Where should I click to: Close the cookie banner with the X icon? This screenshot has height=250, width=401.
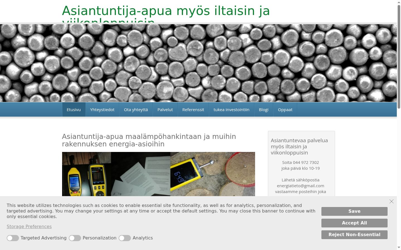[x=391, y=201]
